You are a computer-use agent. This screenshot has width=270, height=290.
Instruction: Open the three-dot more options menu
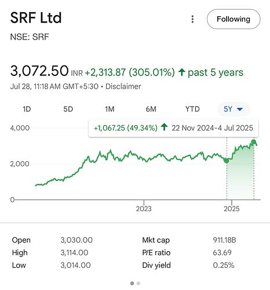coord(192,19)
